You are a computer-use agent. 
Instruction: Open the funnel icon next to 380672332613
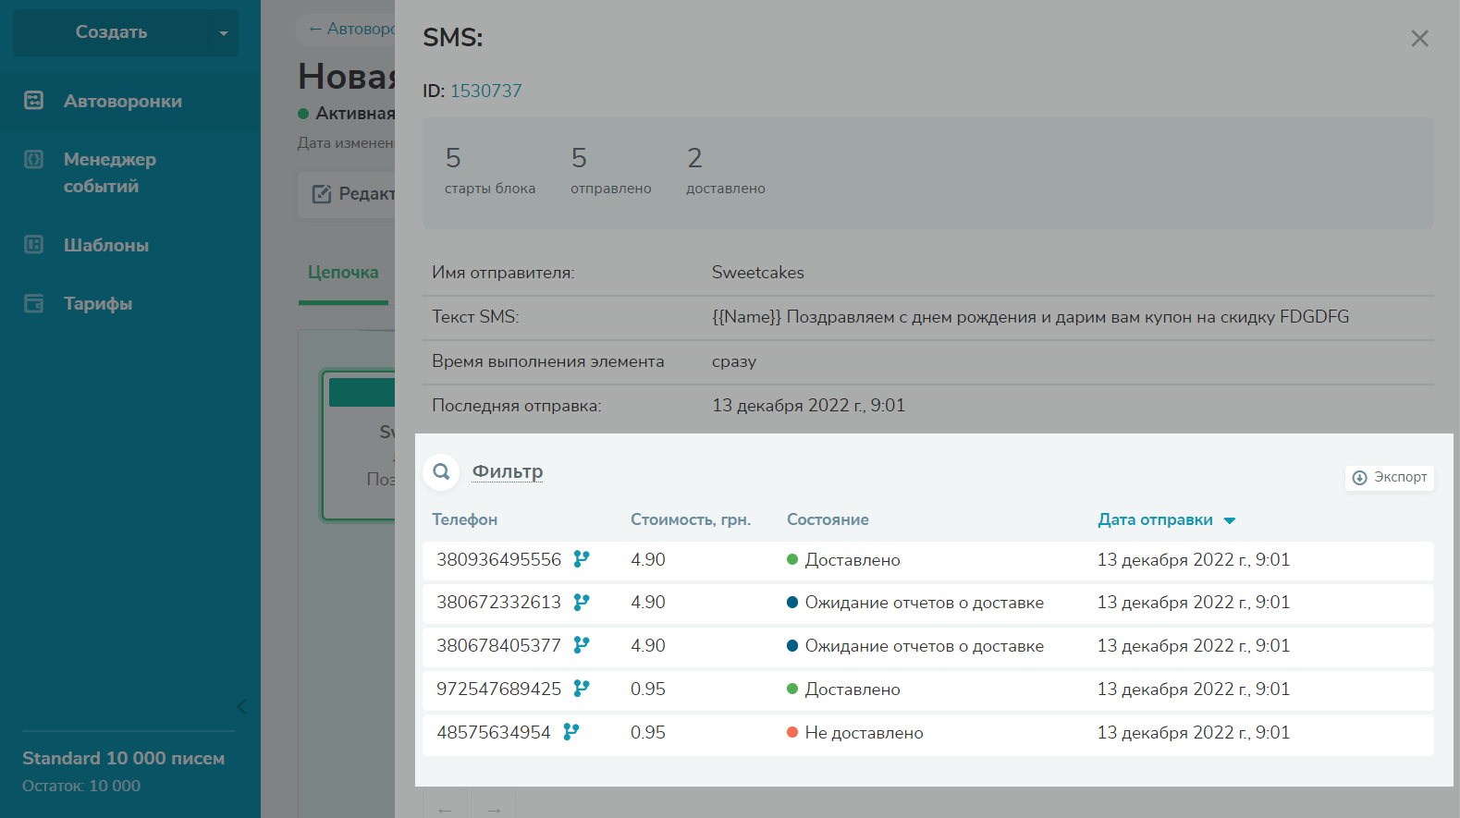point(582,603)
